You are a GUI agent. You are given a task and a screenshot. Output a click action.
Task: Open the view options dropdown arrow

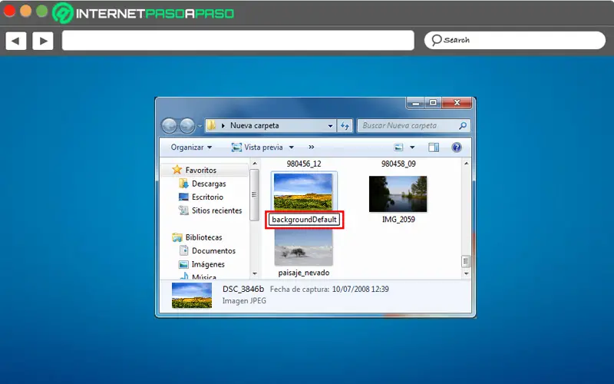(412, 147)
